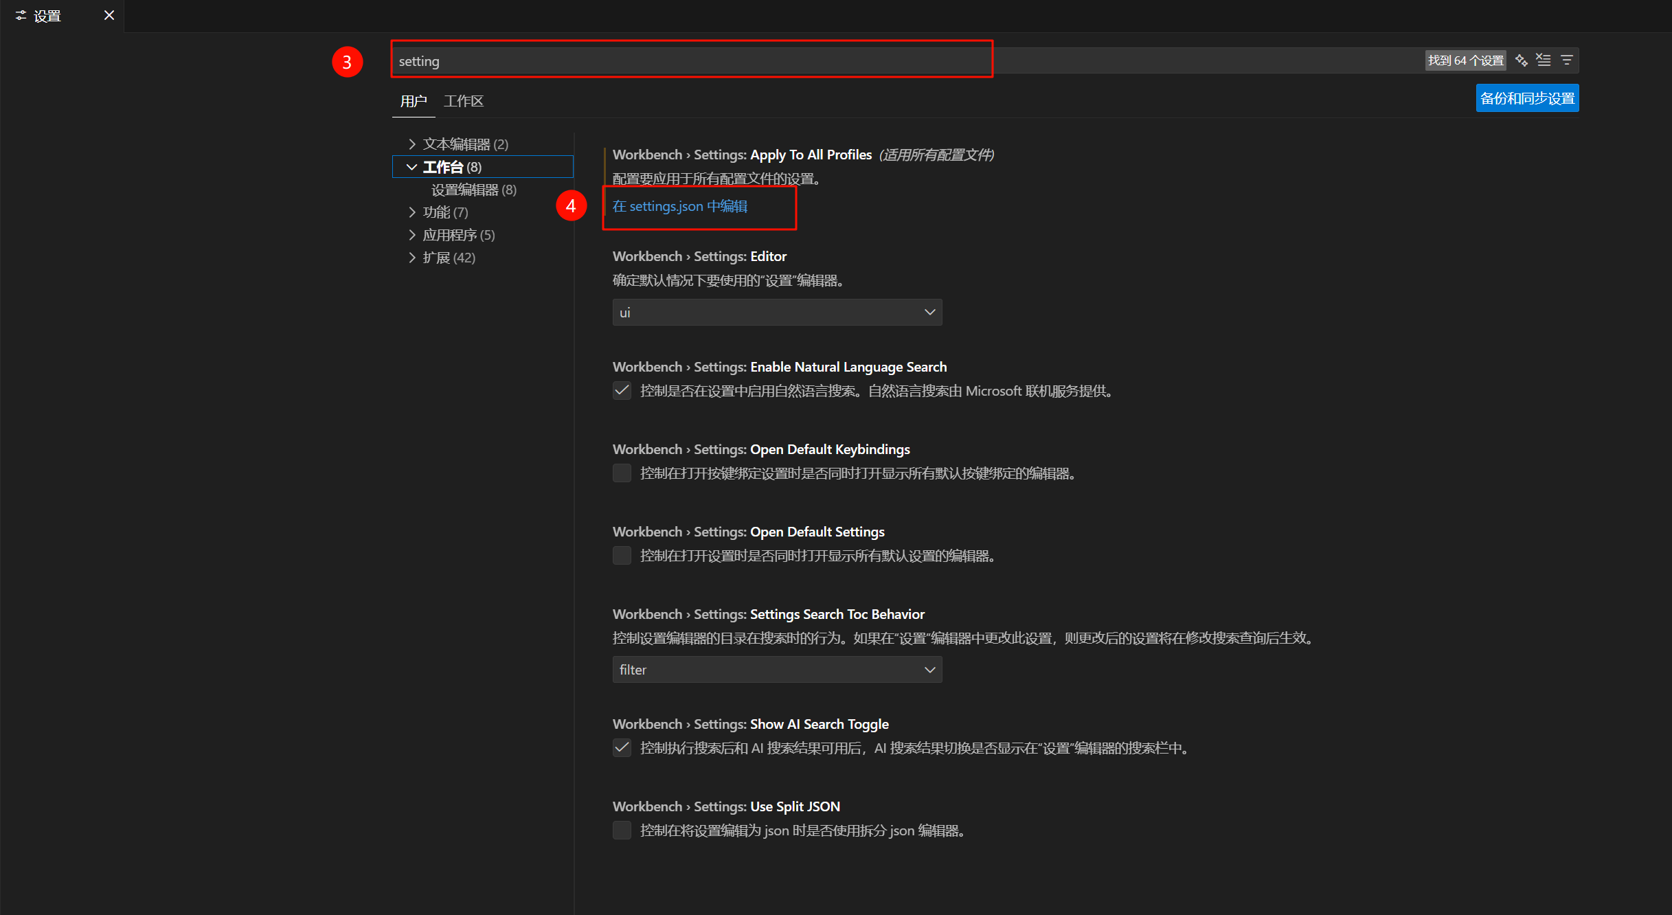Screen dimensions: 1672x915
Task: Open the Settings Editor 'ui' dropdown
Action: click(x=777, y=313)
